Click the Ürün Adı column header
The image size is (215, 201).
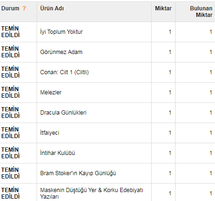point(52,8)
